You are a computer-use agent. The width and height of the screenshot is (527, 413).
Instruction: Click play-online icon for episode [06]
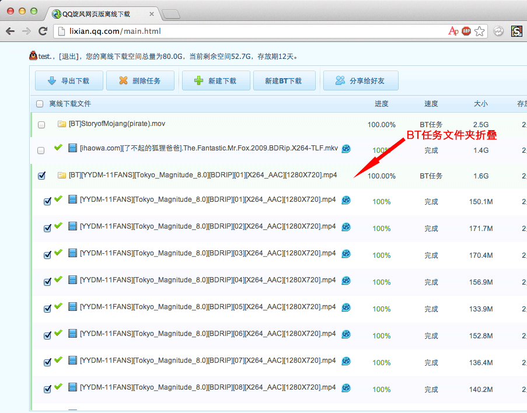pyautogui.click(x=346, y=334)
